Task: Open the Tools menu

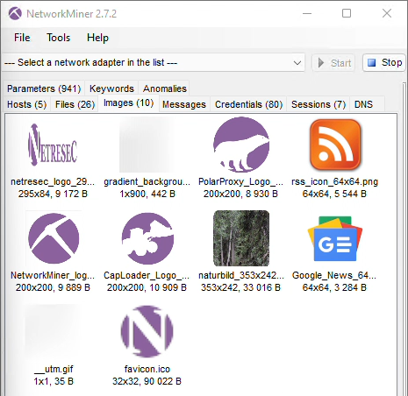Action: [59, 38]
